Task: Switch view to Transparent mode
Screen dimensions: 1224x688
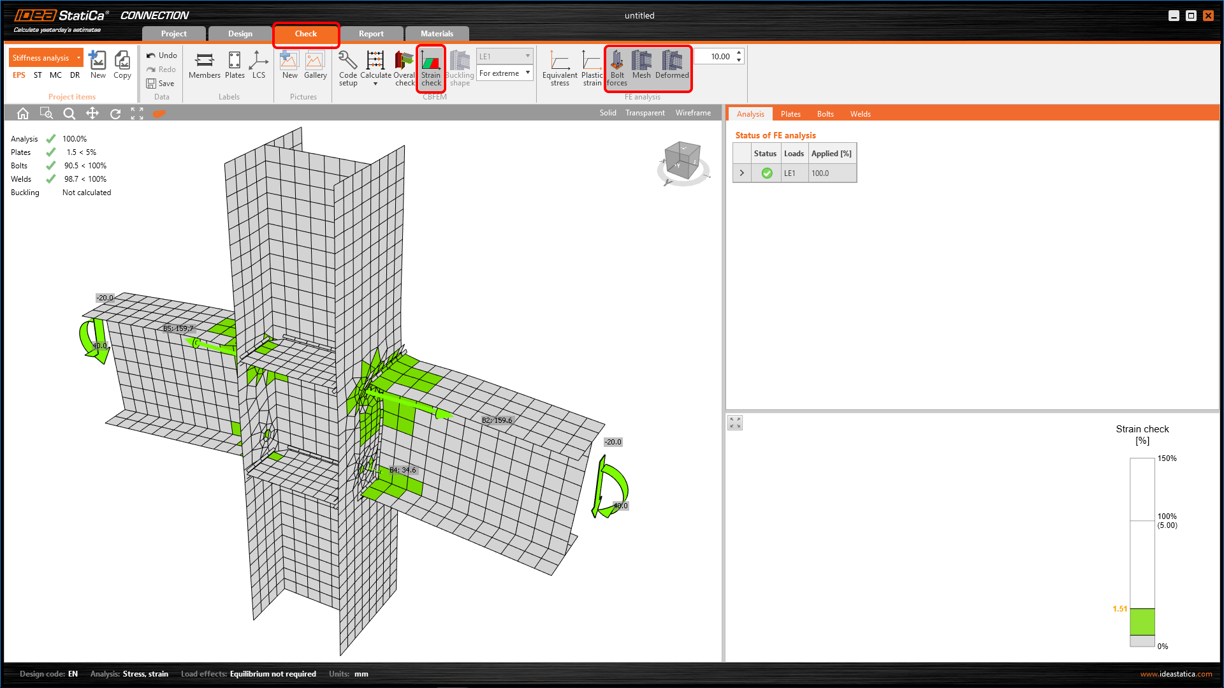Action: (645, 113)
